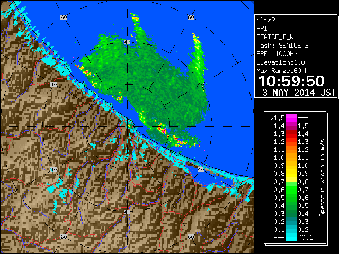Screen dimensions: 339x254
Task: Select the bright green swatch beside '0.6'
Action: point(291,190)
